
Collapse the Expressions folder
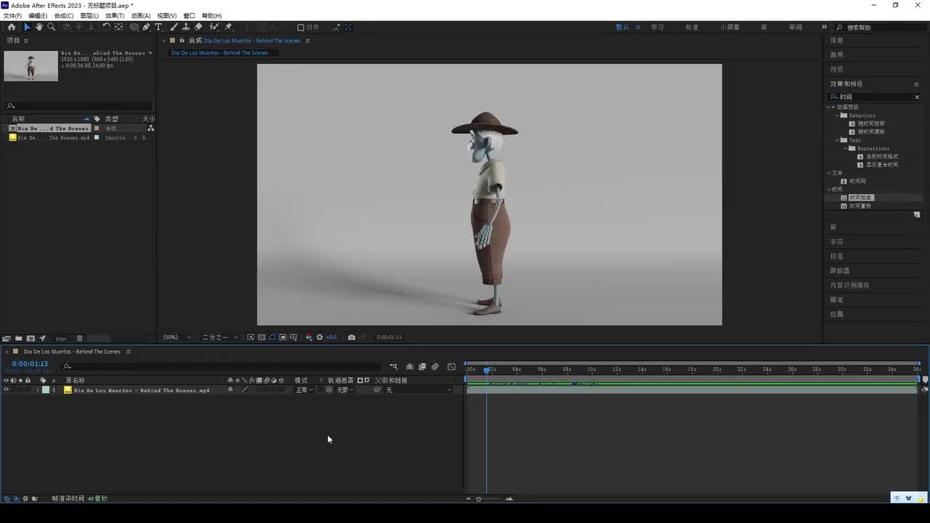846,148
